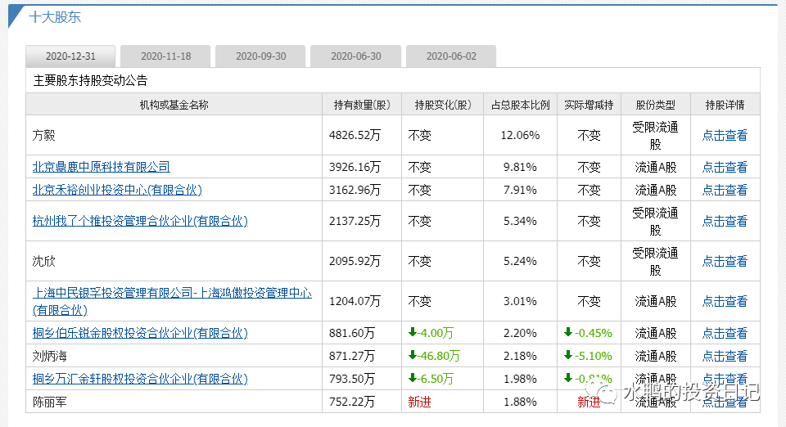Select the 2020-09-30 date tab
This screenshot has width=786, height=427.
[x=260, y=56]
